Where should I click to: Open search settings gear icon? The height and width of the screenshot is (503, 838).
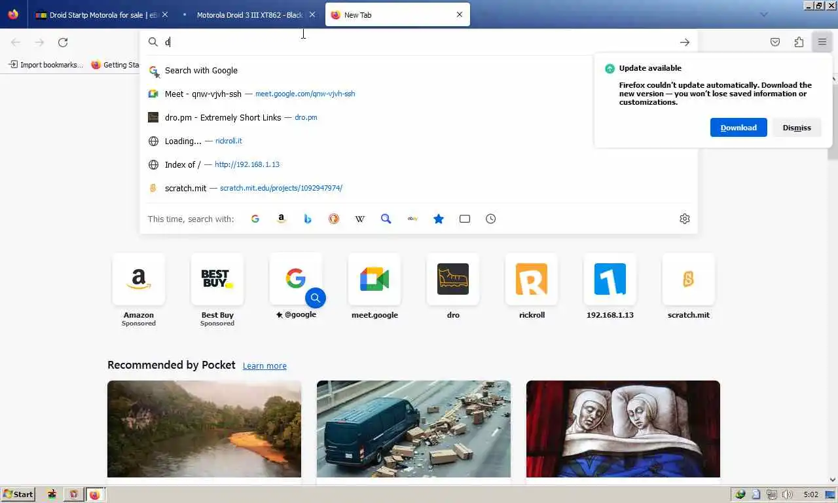click(x=685, y=219)
